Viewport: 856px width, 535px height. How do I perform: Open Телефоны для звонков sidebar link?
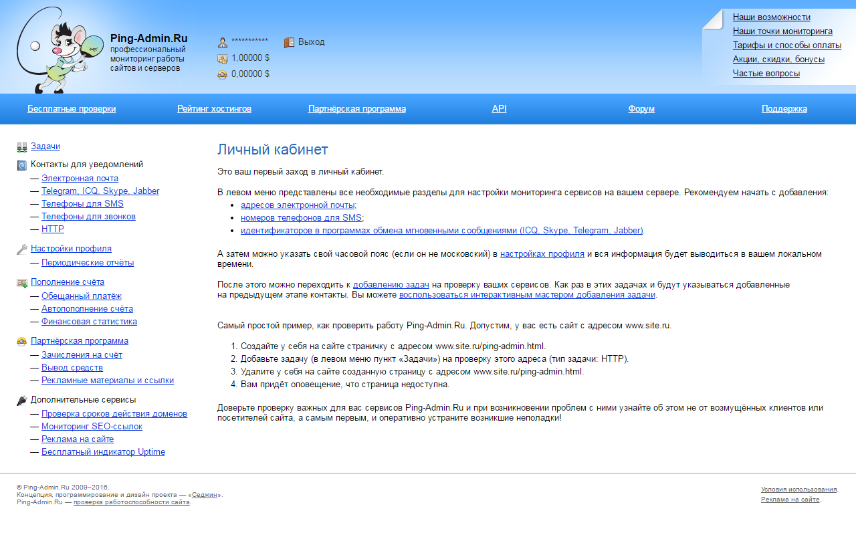point(88,217)
